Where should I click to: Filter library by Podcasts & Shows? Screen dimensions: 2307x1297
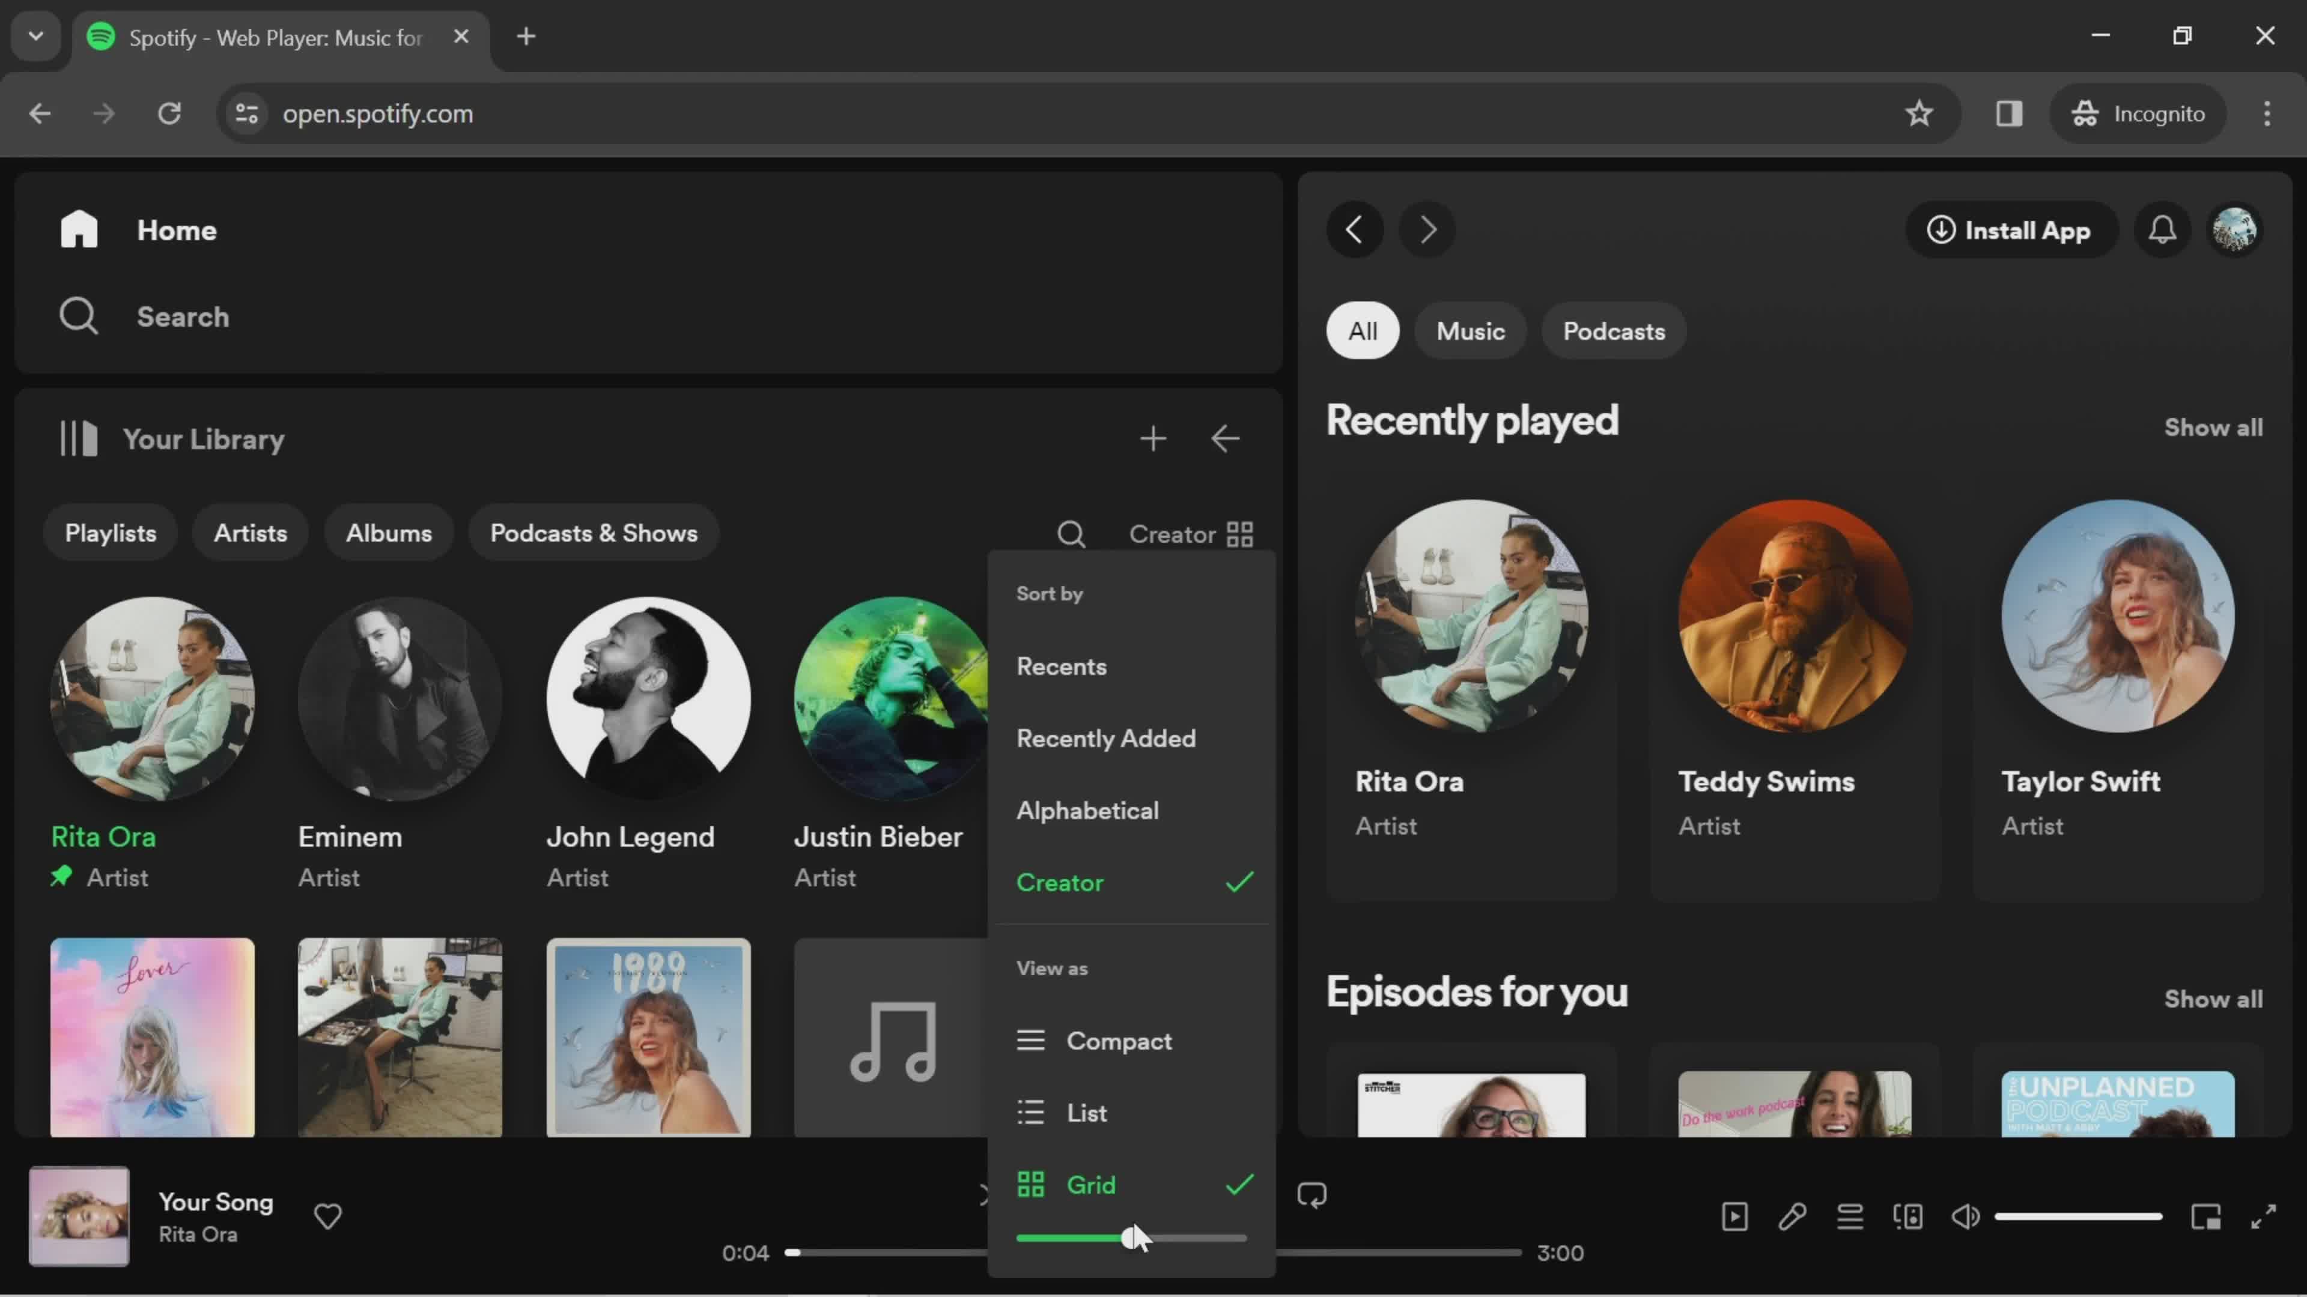point(594,533)
